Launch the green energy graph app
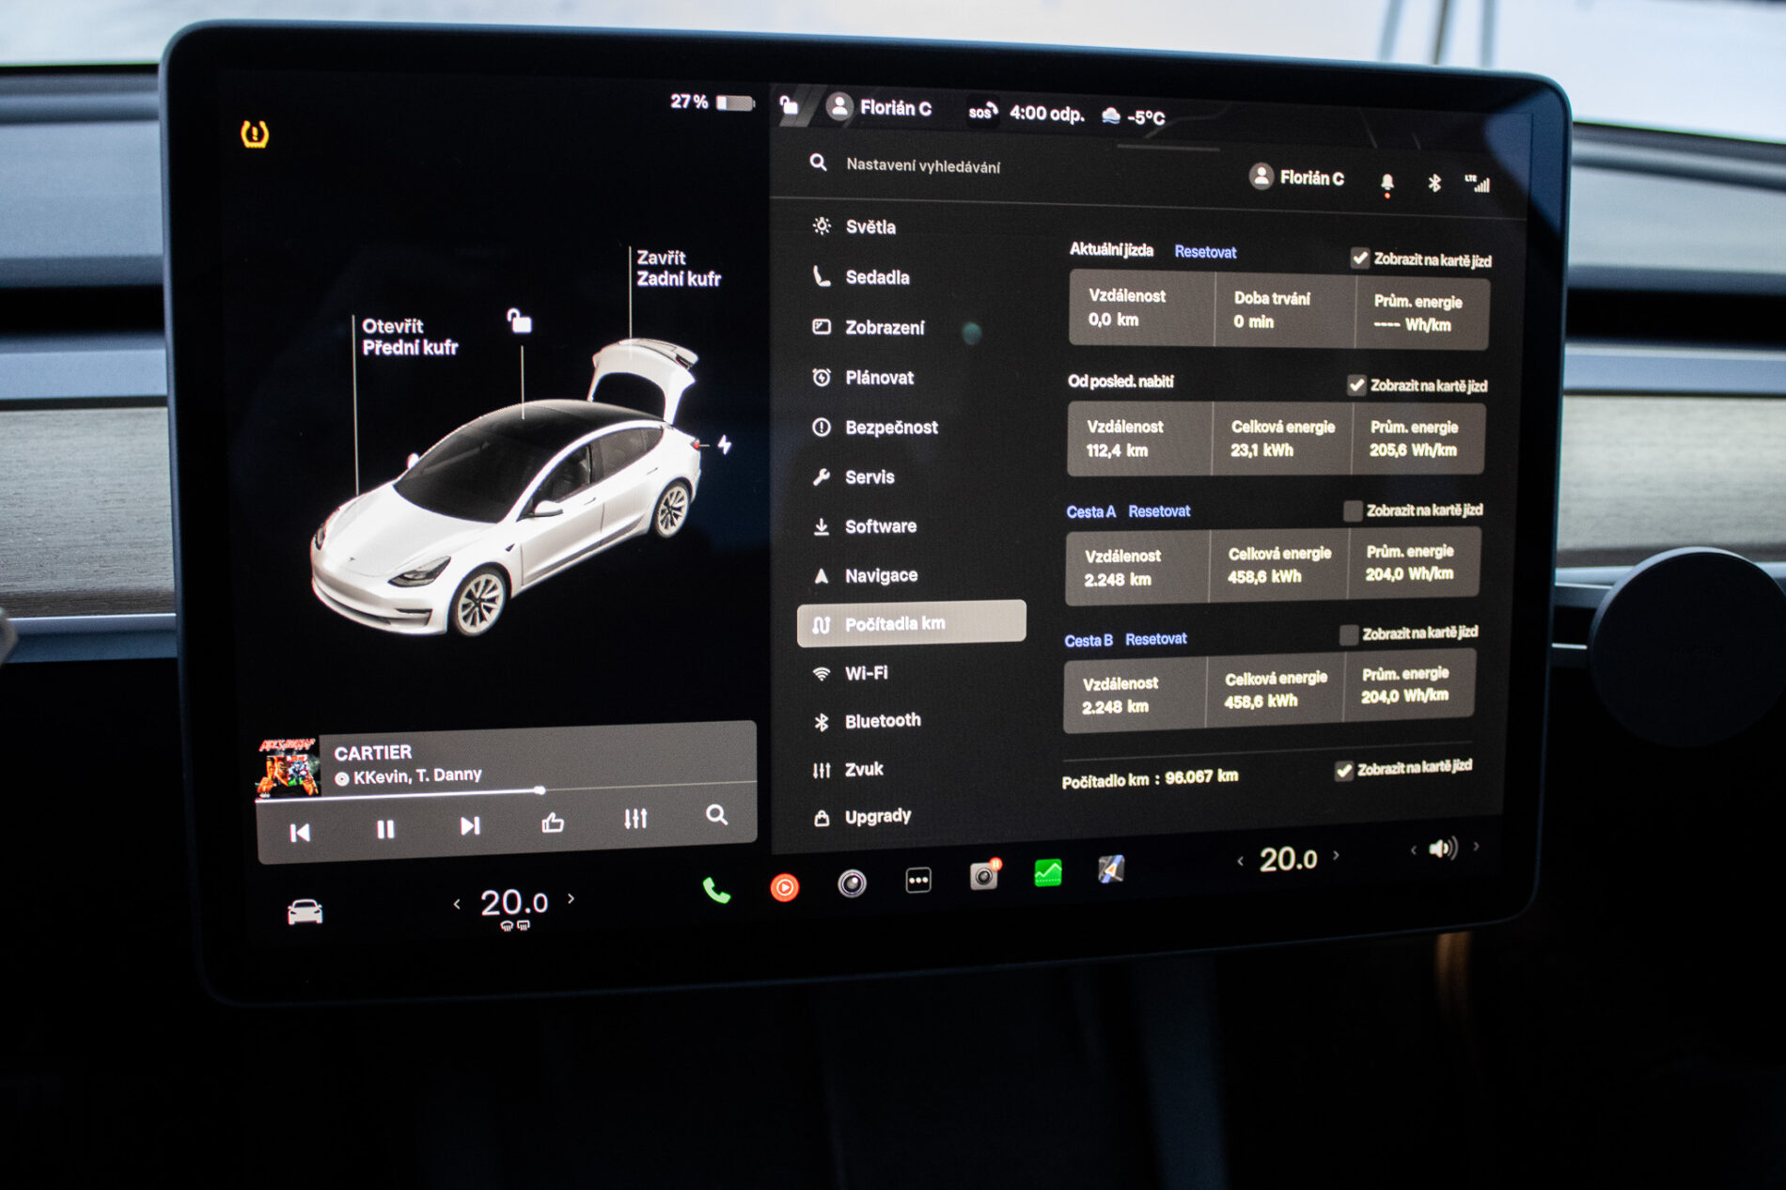Screen dimensions: 1786x1190 [x=1047, y=873]
